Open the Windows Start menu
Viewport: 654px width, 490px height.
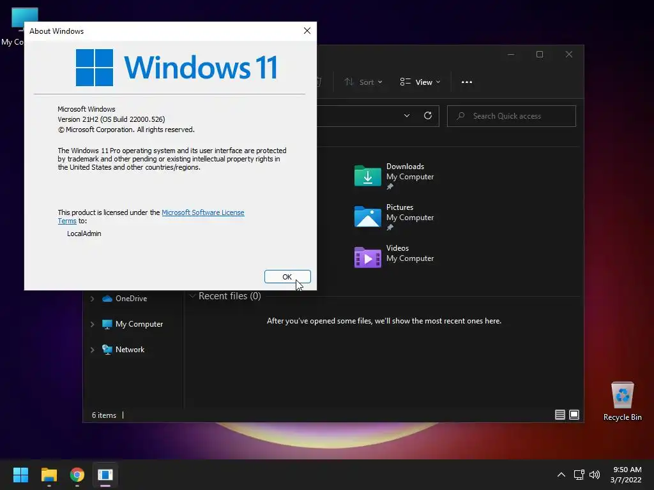tap(20, 475)
